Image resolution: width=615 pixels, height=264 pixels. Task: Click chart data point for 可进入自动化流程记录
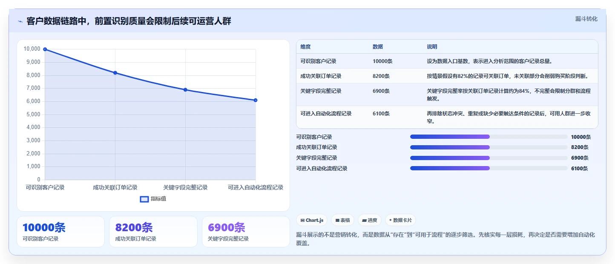click(256, 100)
